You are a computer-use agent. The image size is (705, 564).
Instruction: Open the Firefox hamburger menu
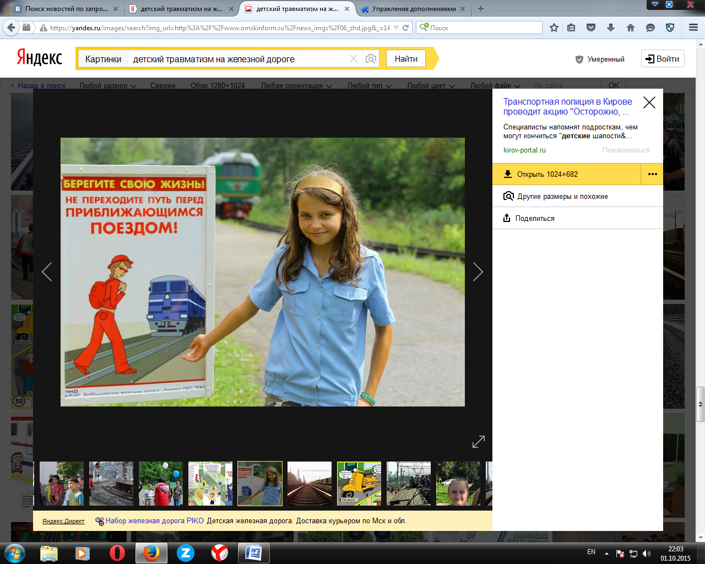(x=693, y=28)
